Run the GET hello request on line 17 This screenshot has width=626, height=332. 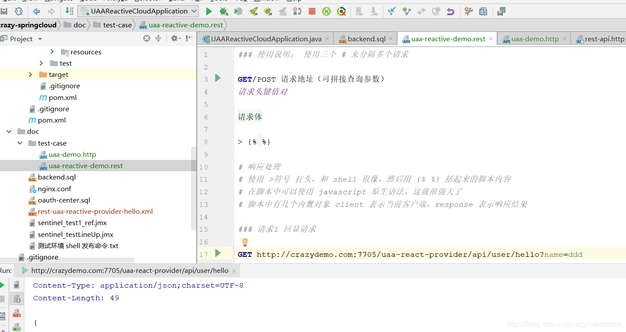[218, 253]
